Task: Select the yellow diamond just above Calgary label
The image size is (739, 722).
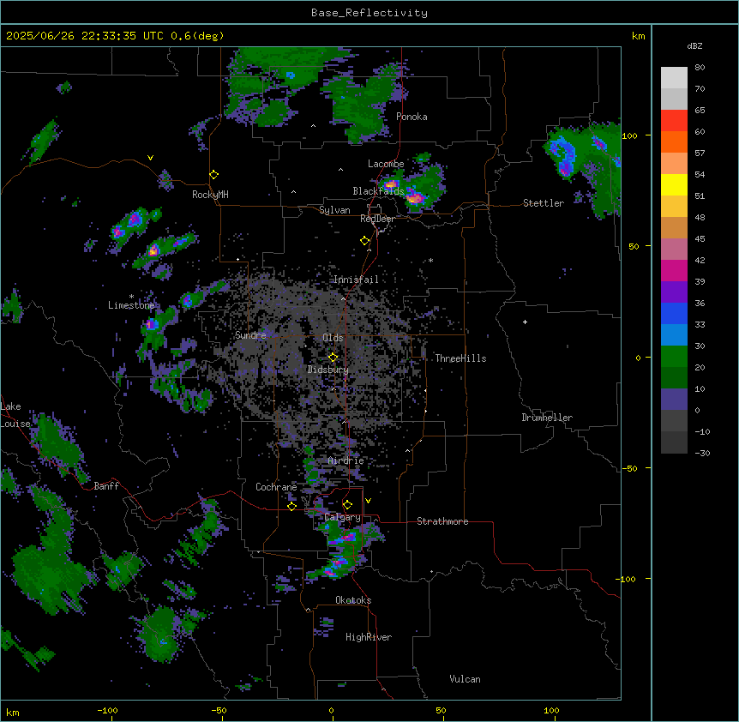Action: coord(347,505)
